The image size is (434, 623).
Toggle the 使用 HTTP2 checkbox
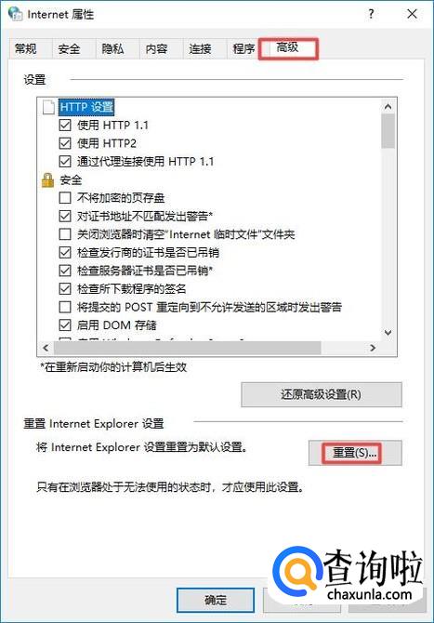(x=65, y=143)
